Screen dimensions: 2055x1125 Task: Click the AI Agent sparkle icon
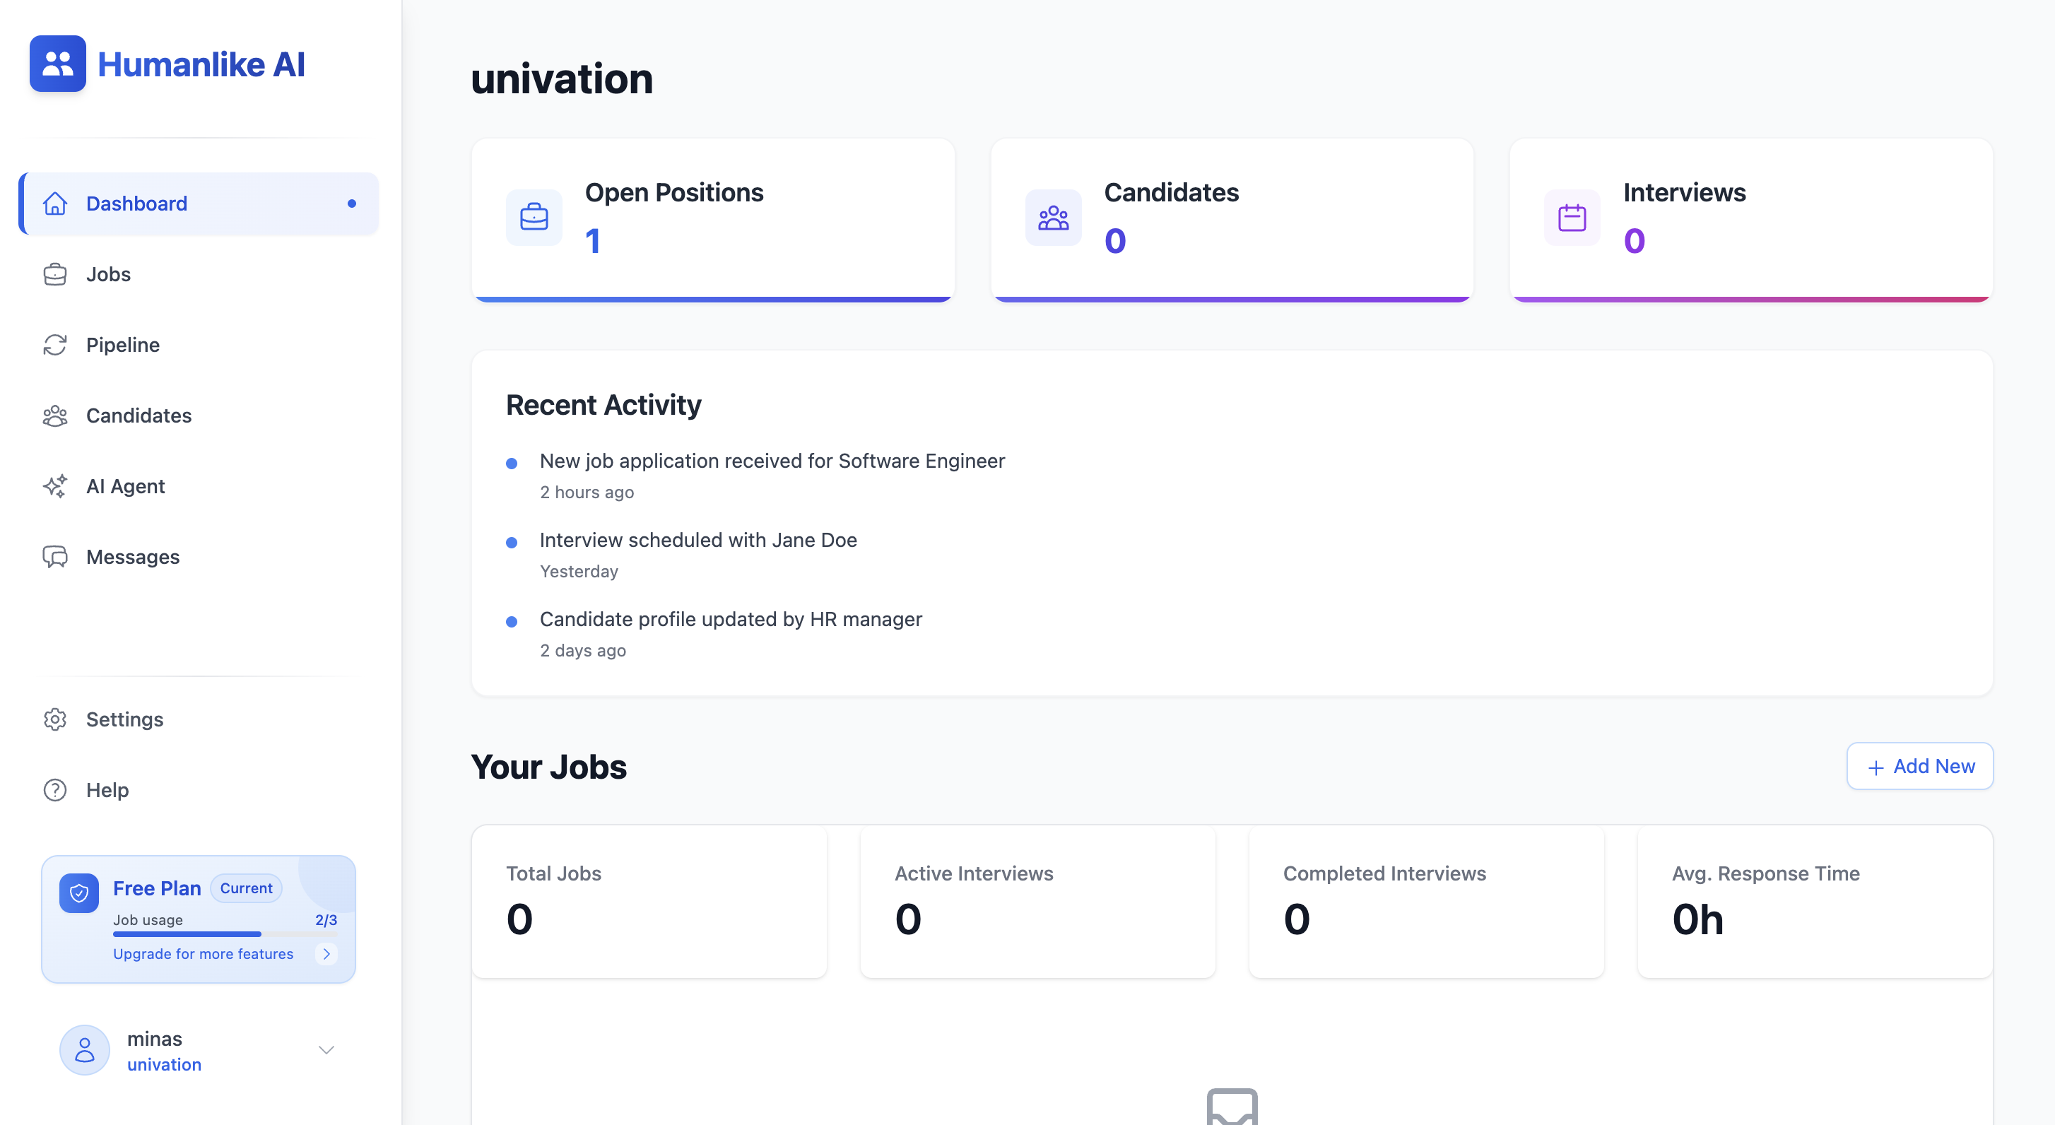coord(55,486)
